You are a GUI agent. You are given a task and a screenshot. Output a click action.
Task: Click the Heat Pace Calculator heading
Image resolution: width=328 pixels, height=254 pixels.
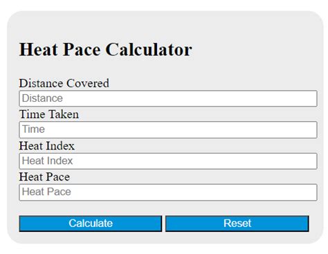pos(105,49)
